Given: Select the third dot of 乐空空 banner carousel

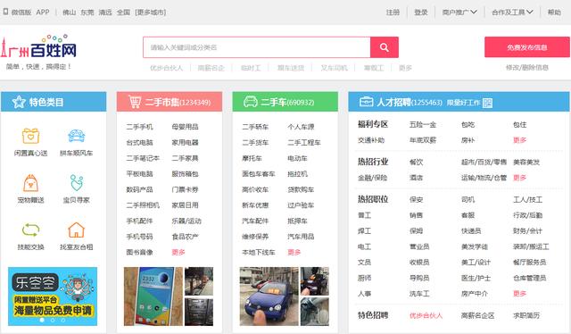Looking at the screenshot, I should pyautogui.click(x=63, y=320).
